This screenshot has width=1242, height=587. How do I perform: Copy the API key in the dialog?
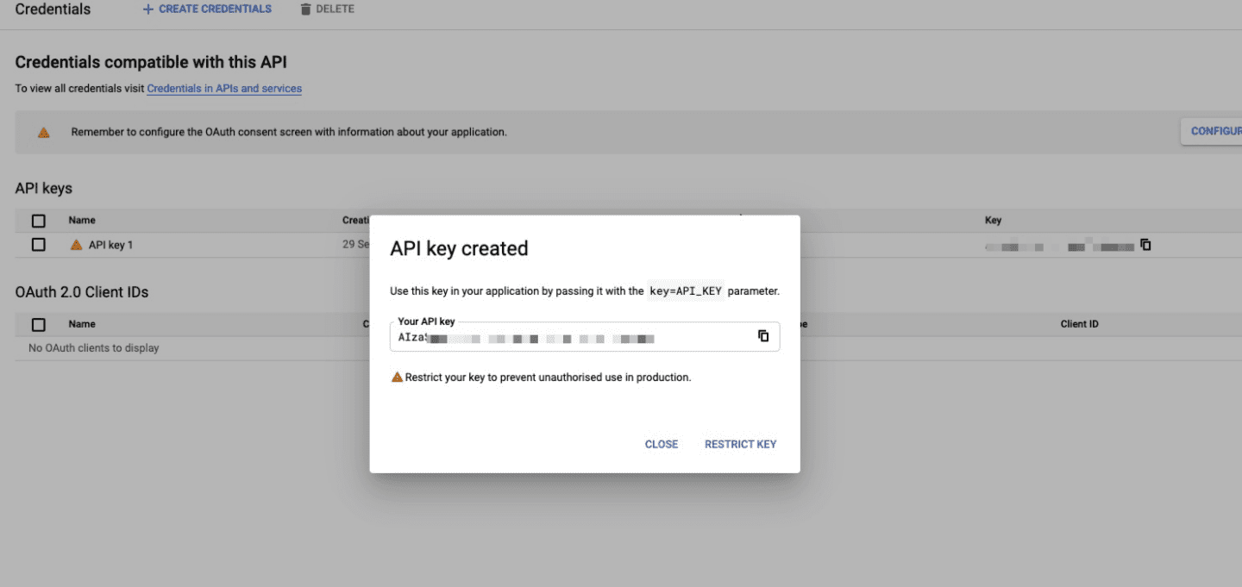pyautogui.click(x=763, y=336)
